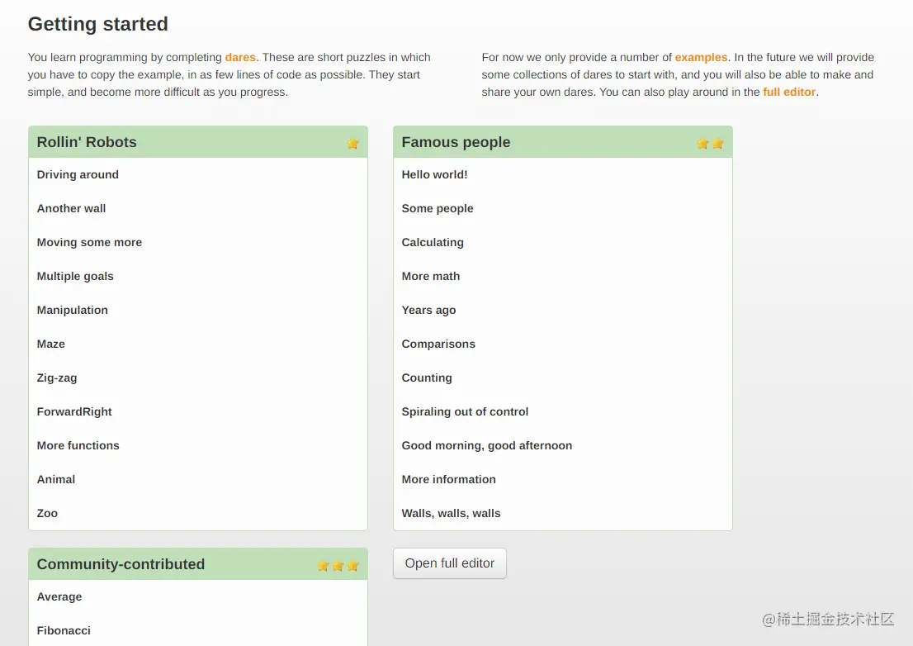Screen dimensions: 913x646
Task: Click the 'full editor' text link
Action: [x=788, y=92]
